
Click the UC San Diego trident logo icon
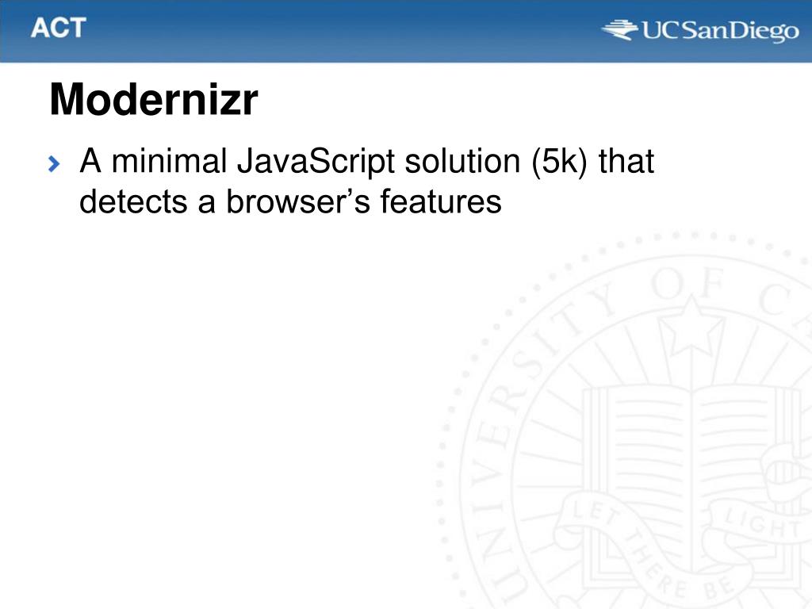click(x=619, y=29)
